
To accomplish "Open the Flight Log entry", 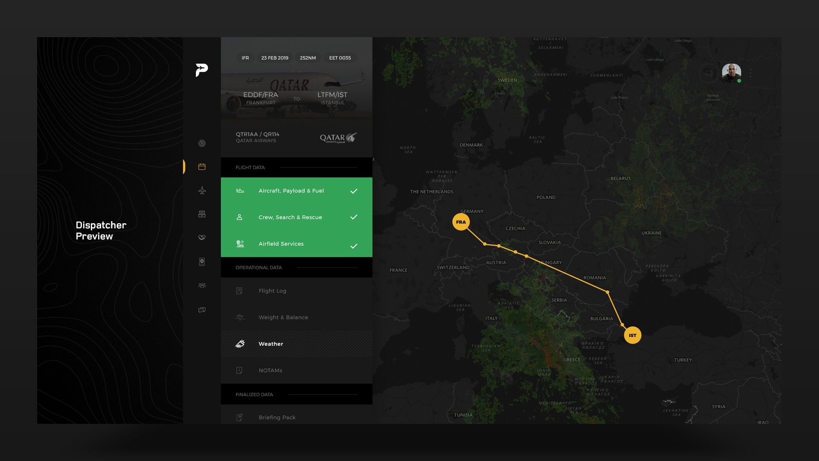I will coord(272,291).
